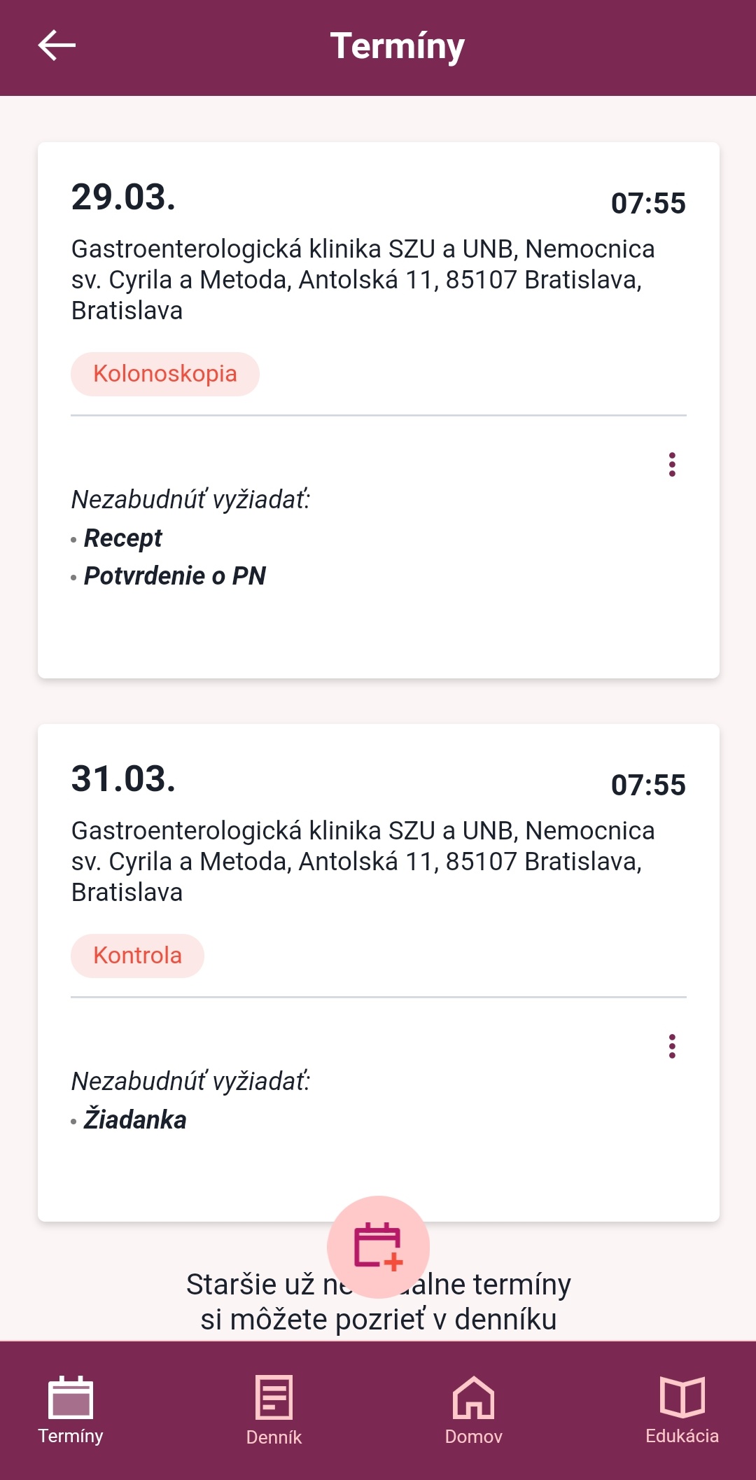This screenshot has height=1480, width=756.
Task: Tap the Domov tab label
Action: point(474,1437)
